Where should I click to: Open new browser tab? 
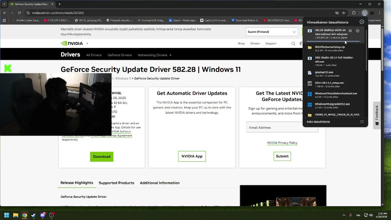pos(60,4)
